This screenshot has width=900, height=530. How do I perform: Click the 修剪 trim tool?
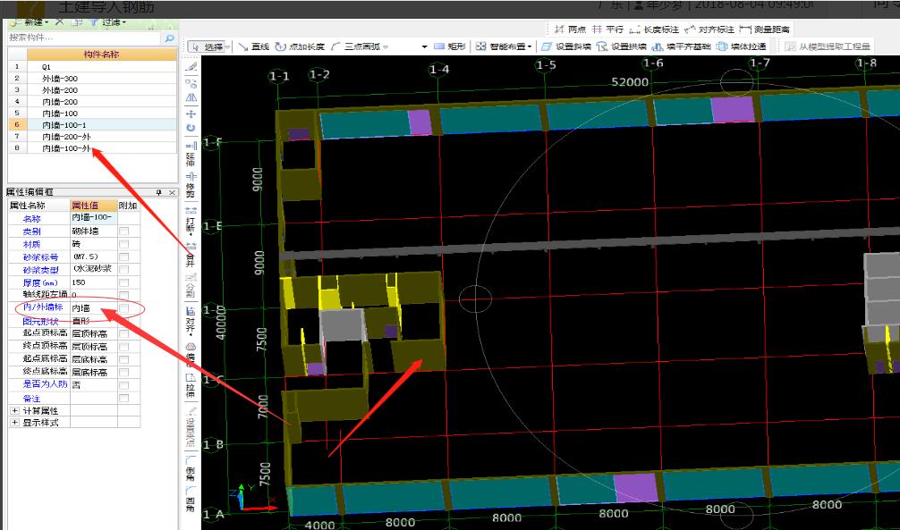click(191, 185)
